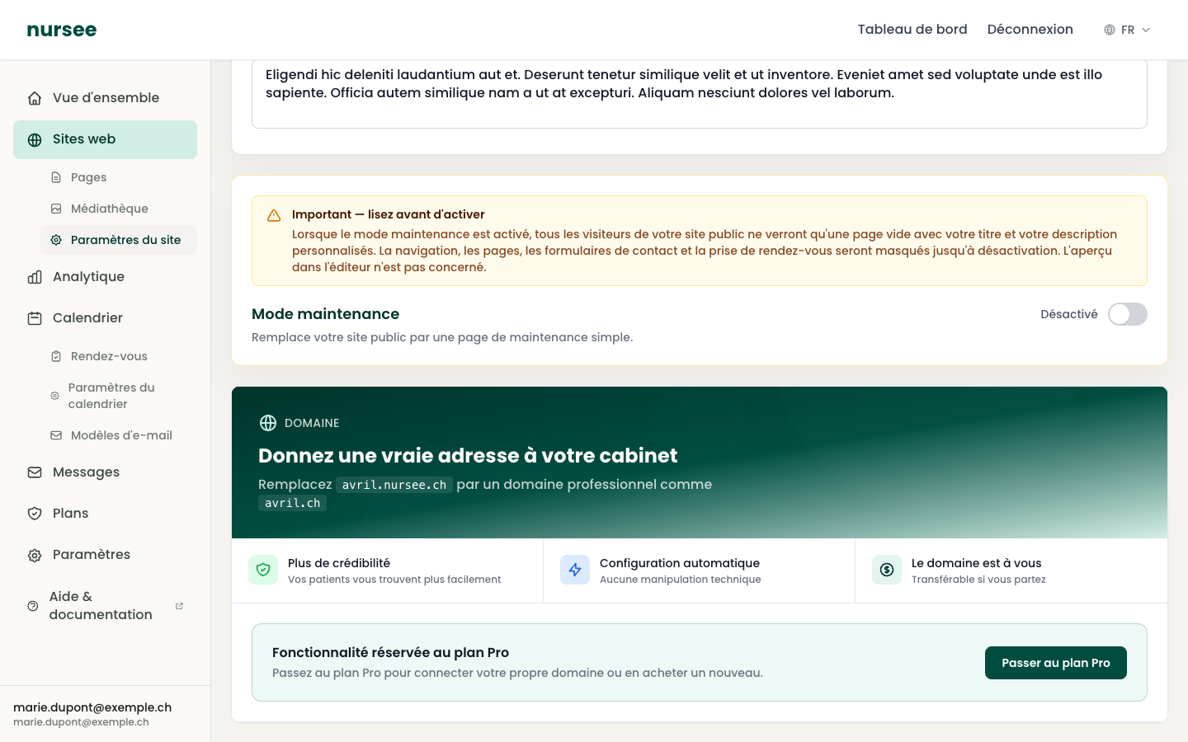The height and width of the screenshot is (742, 1188).
Task: Click the lightning icon for Configuration automatique
Action: (x=575, y=570)
